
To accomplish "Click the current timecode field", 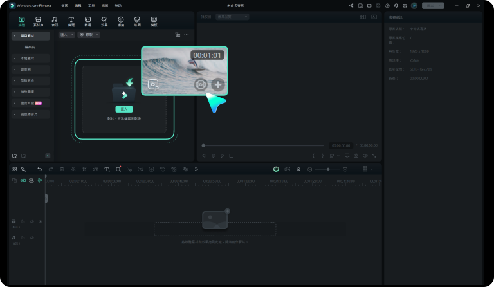I will click(341, 145).
